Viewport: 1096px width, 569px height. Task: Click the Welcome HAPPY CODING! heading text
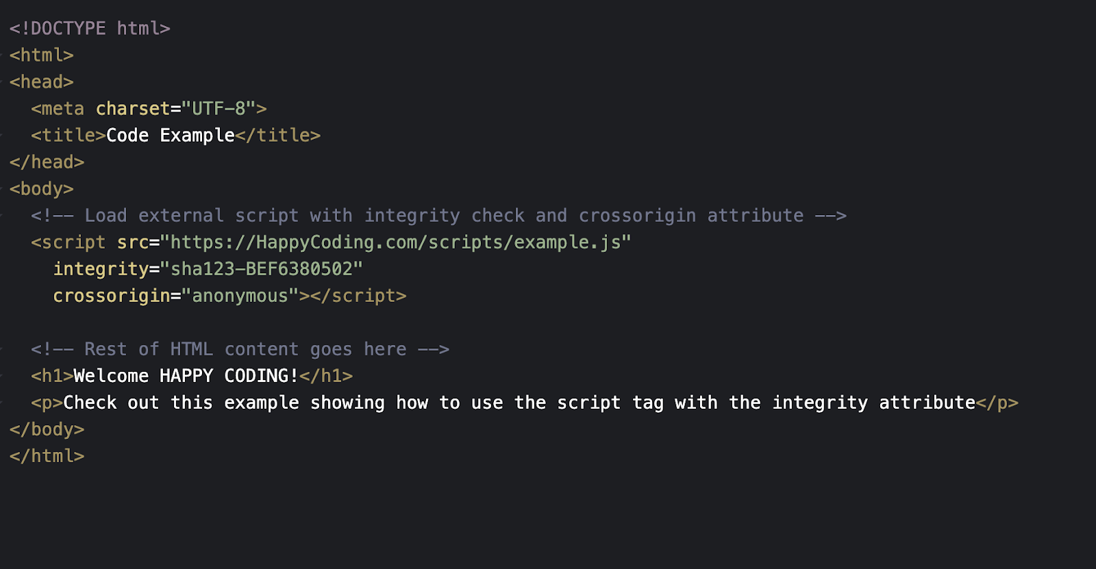186,376
